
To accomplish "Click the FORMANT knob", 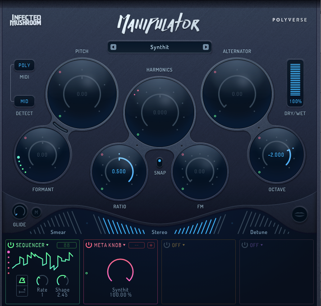I will [x=42, y=155].
